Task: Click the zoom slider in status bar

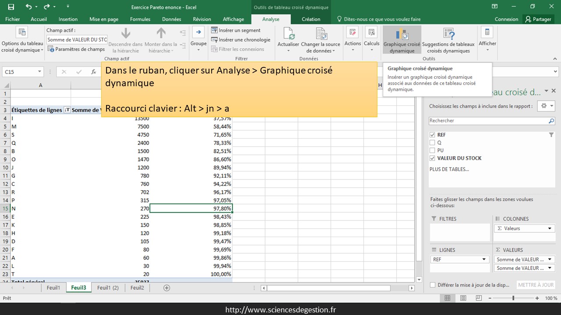Action: click(513, 298)
